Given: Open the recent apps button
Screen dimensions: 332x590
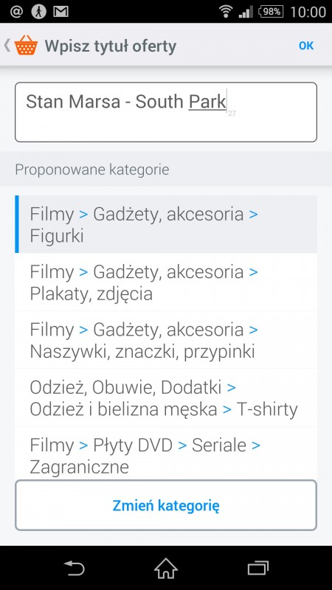Looking at the screenshot, I should click(x=257, y=568).
